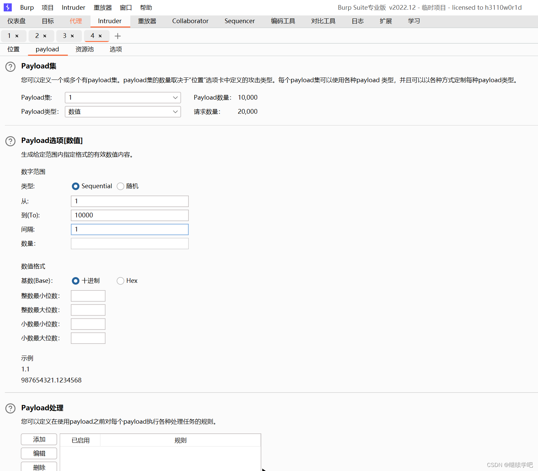This screenshot has width=538, height=471.
Task: Choose 十进制 number base
Action: 76,281
